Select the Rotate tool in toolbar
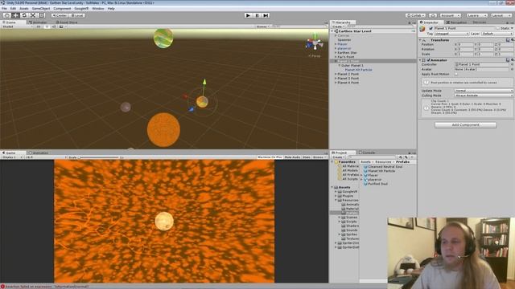Screen dimensions: 515x289 click(24, 15)
